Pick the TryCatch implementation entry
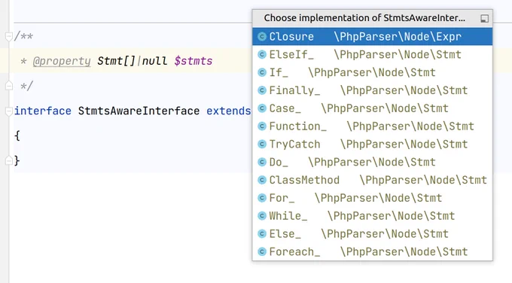Image resolution: width=512 pixels, height=283 pixels. click(x=372, y=145)
